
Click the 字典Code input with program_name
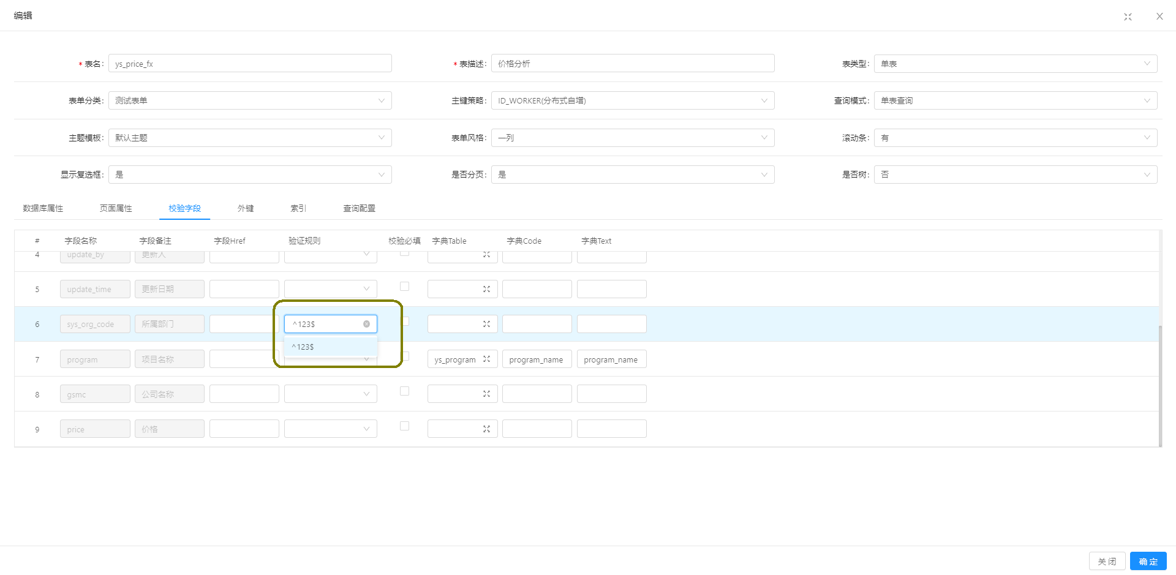click(x=537, y=359)
